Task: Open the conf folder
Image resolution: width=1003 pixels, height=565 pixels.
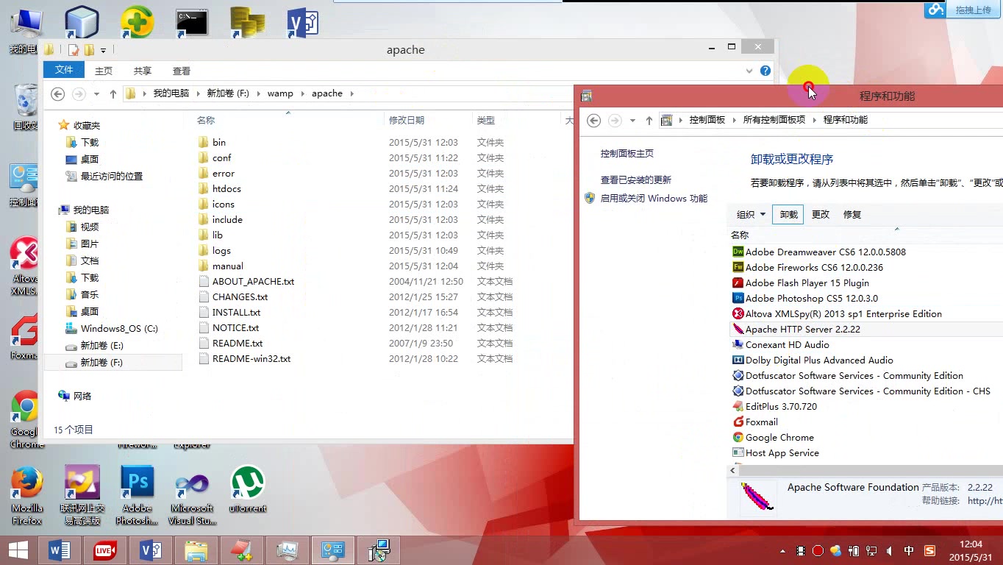Action: (x=221, y=157)
